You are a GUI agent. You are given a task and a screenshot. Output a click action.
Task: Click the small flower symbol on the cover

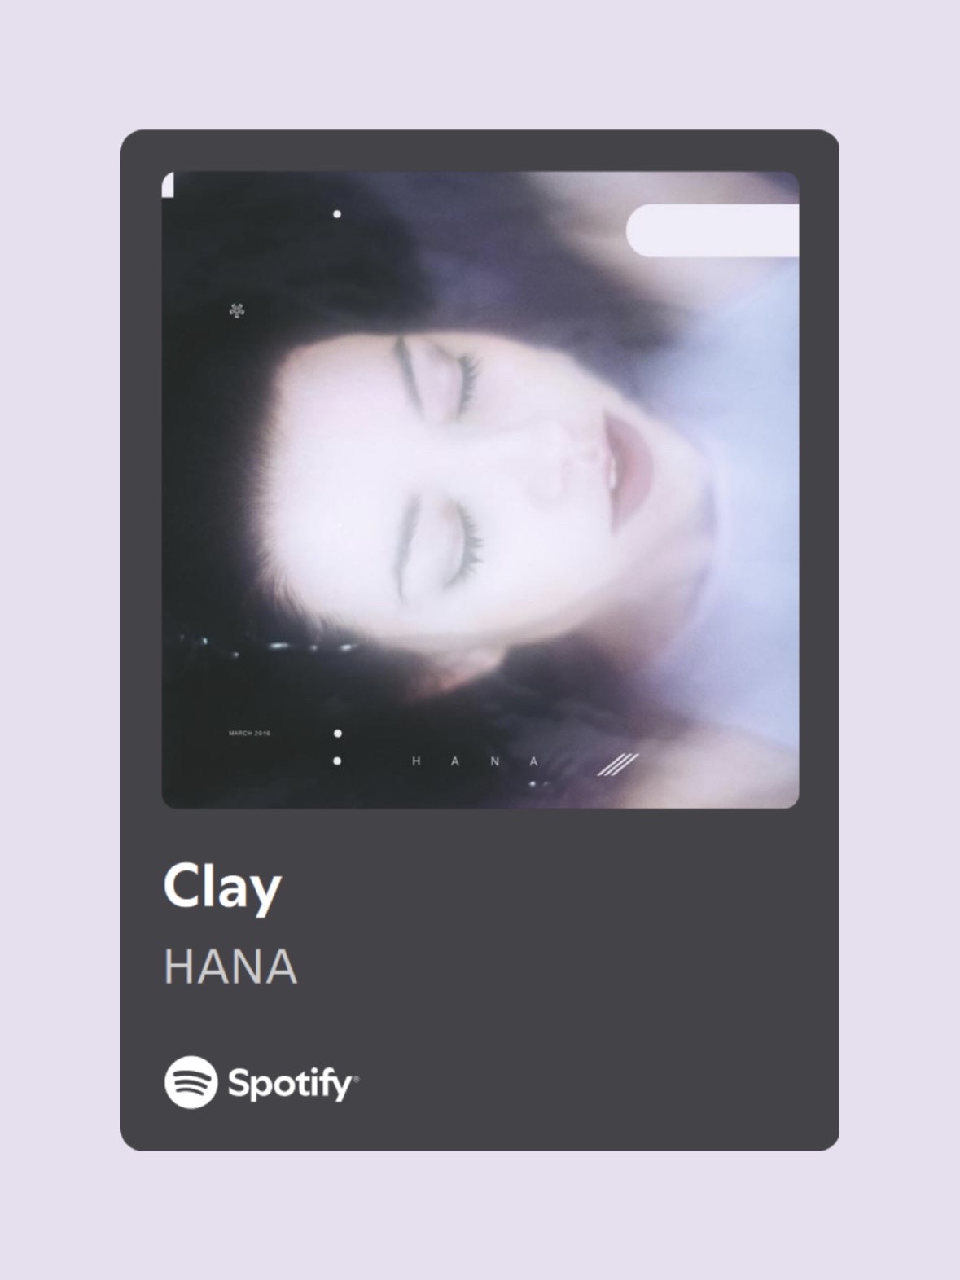(x=237, y=310)
